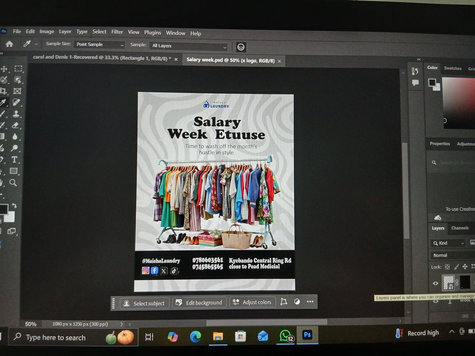Show hidden system tray icons
The height and width of the screenshot is (356, 475).
tap(452, 332)
